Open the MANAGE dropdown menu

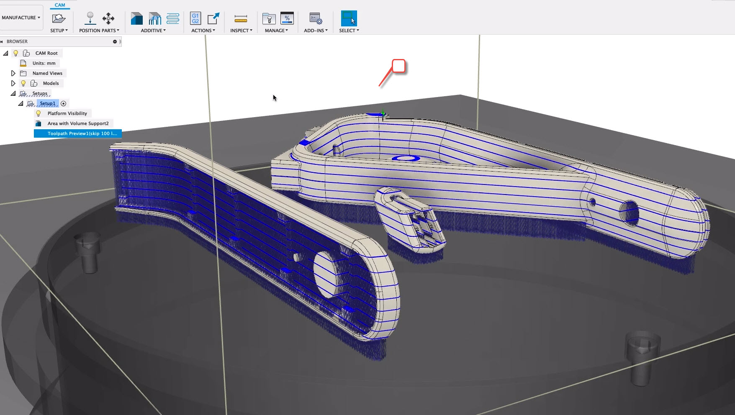pos(276,31)
